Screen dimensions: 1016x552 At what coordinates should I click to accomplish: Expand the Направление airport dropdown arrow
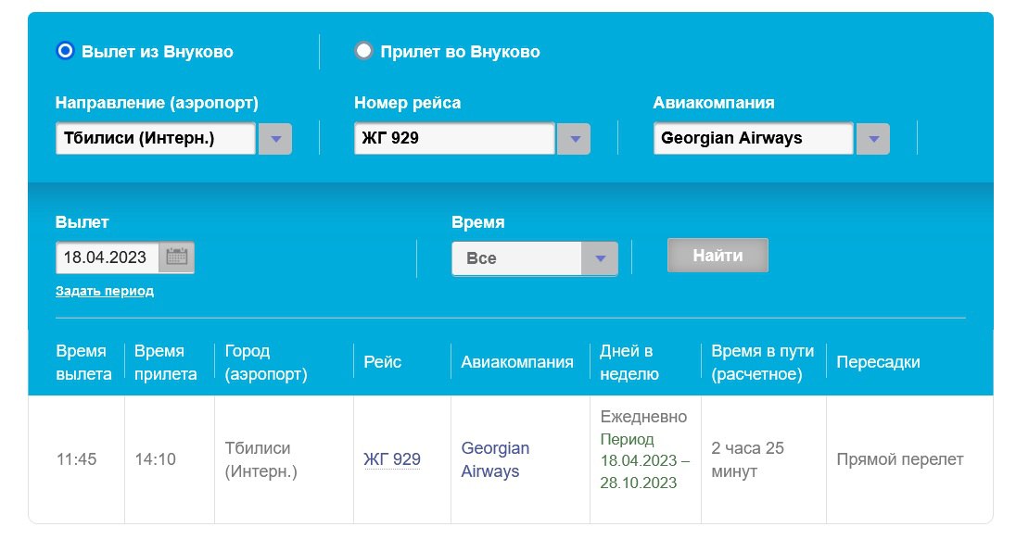coord(275,139)
